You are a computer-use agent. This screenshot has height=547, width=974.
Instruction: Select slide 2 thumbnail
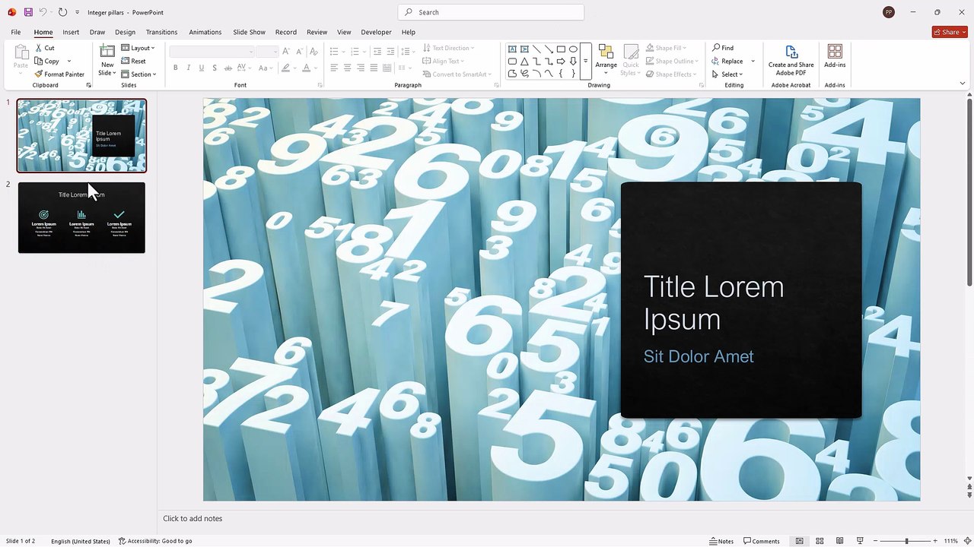point(81,217)
